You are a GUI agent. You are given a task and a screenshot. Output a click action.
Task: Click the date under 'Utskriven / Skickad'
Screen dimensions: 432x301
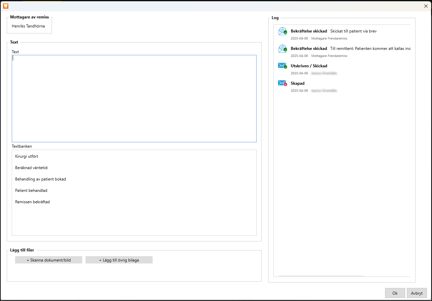[x=299, y=73]
